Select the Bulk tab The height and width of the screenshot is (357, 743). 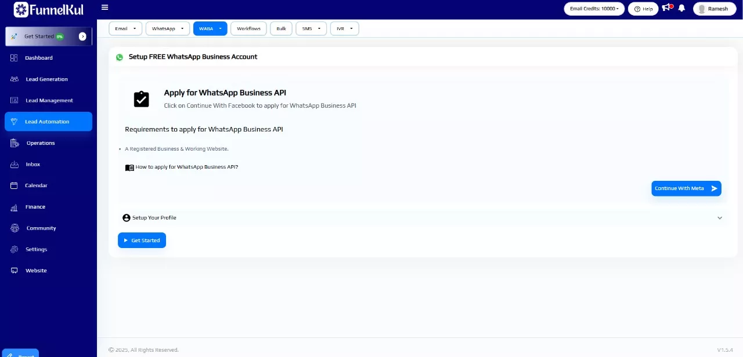(281, 28)
